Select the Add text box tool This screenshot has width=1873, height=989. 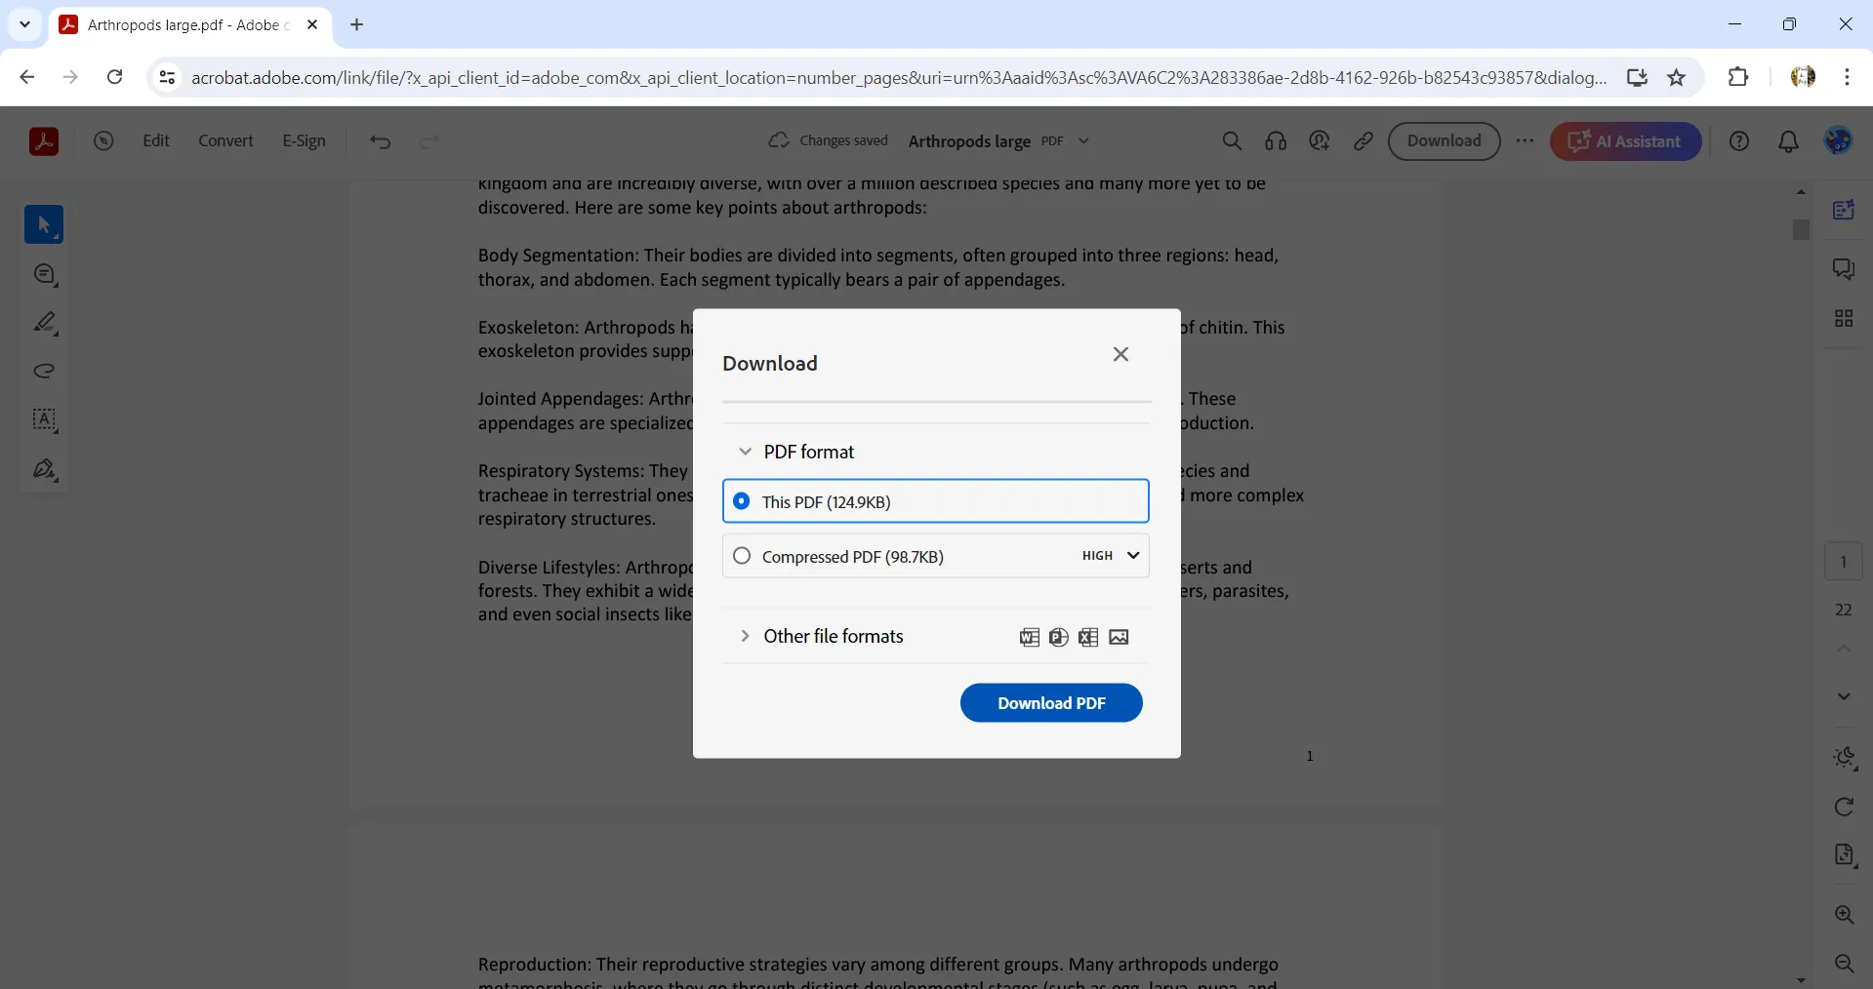pos(44,420)
